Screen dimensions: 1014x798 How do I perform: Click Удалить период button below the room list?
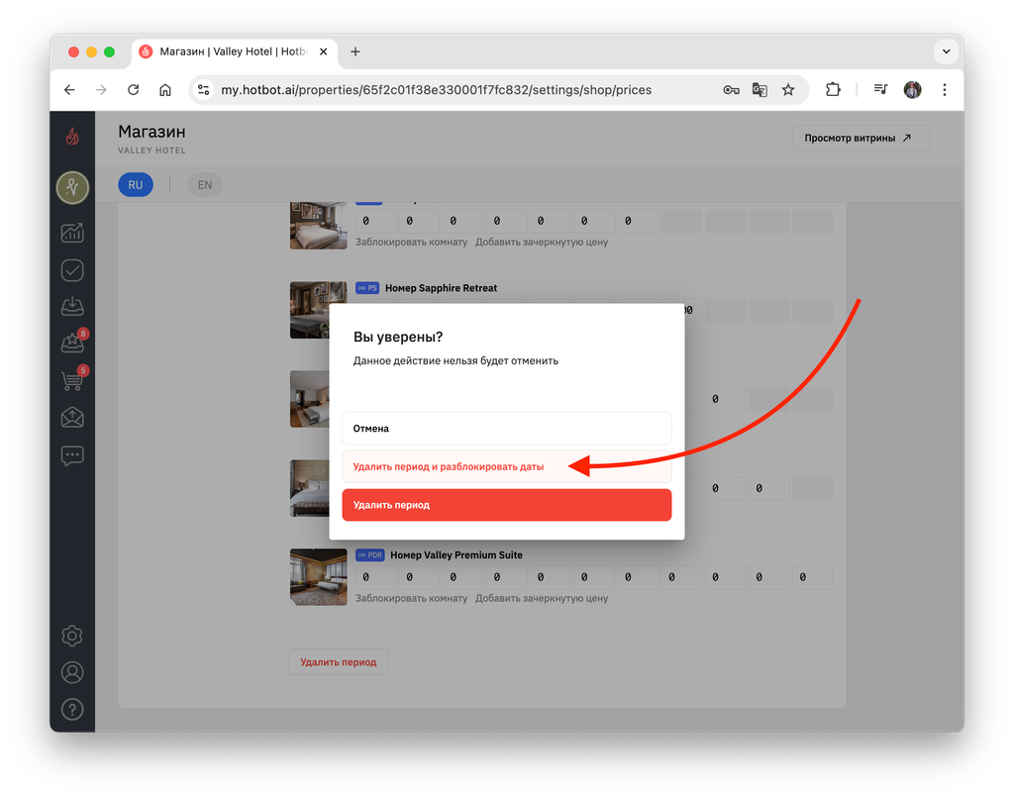tap(339, 662)
